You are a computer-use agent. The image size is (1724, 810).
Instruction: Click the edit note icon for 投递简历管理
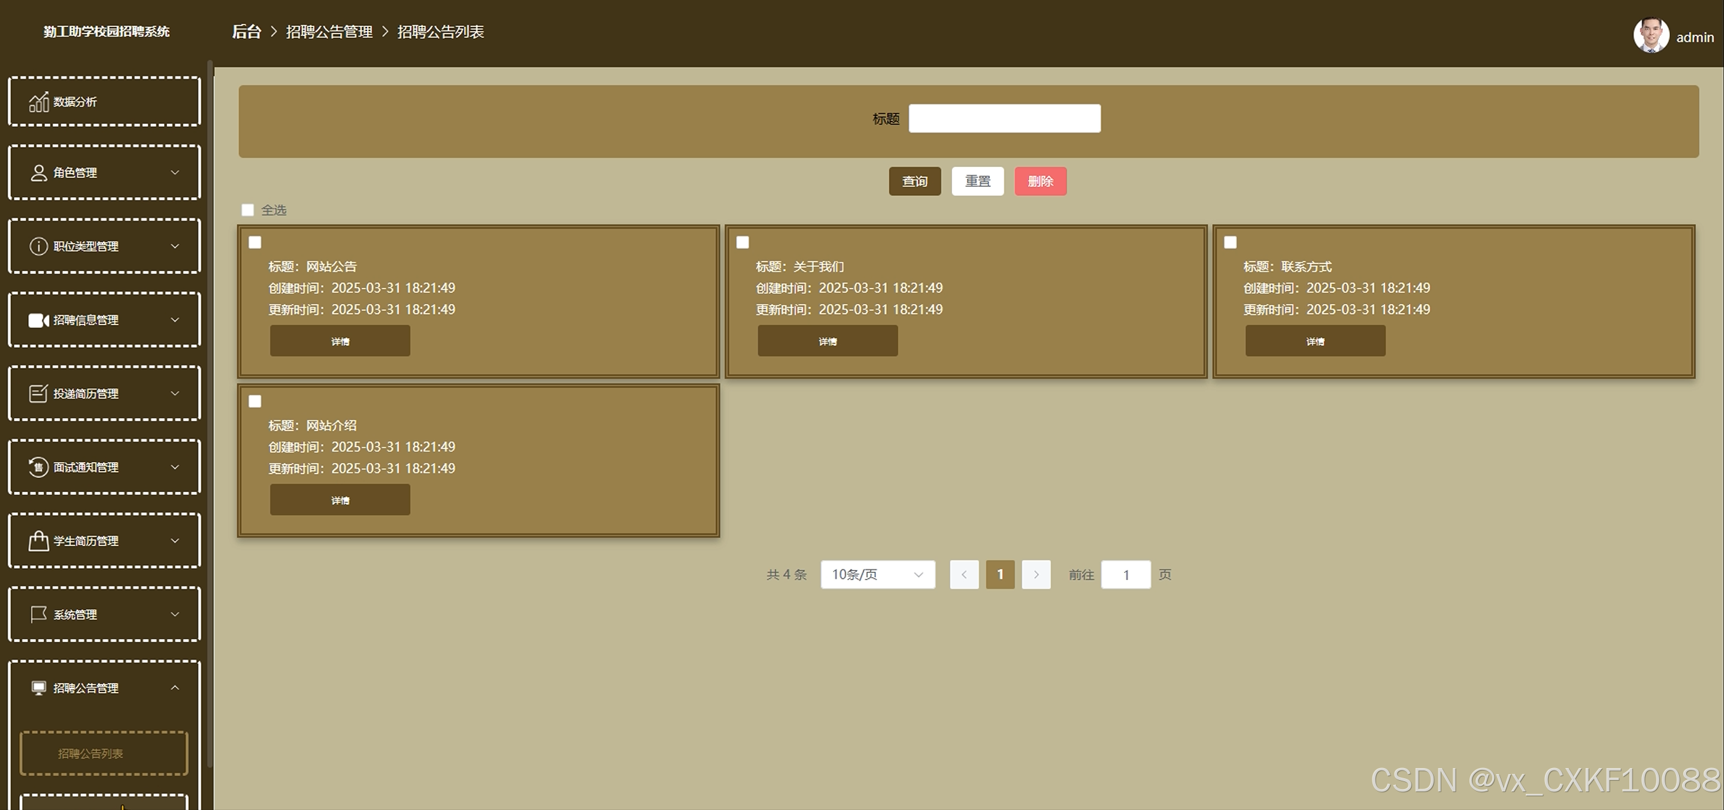point(39,393)
